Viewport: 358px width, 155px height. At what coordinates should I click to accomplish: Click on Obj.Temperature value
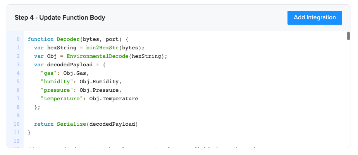pos(114,99)
